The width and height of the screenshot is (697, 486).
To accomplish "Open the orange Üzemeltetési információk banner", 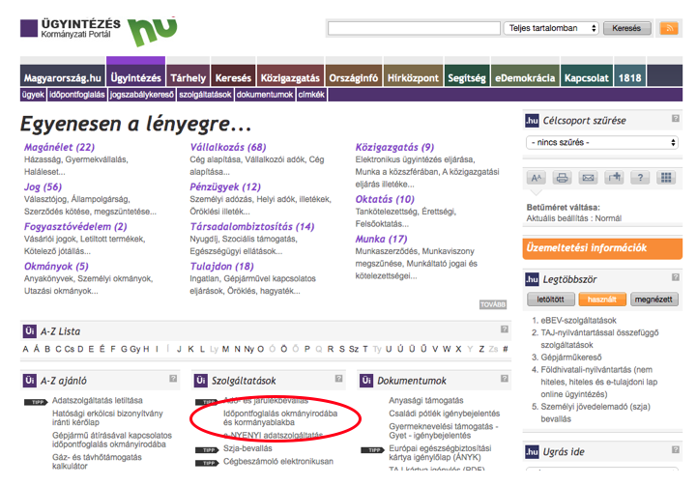I will coord(600,247).
